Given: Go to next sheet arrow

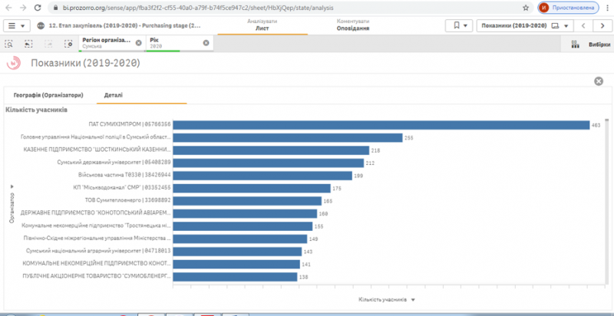Looking at the screenshot, I should [602, 26].
